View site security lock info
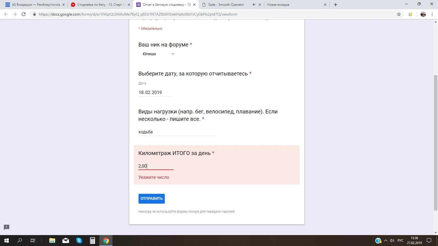Screen dimensions: 438x246 (34, 14)
